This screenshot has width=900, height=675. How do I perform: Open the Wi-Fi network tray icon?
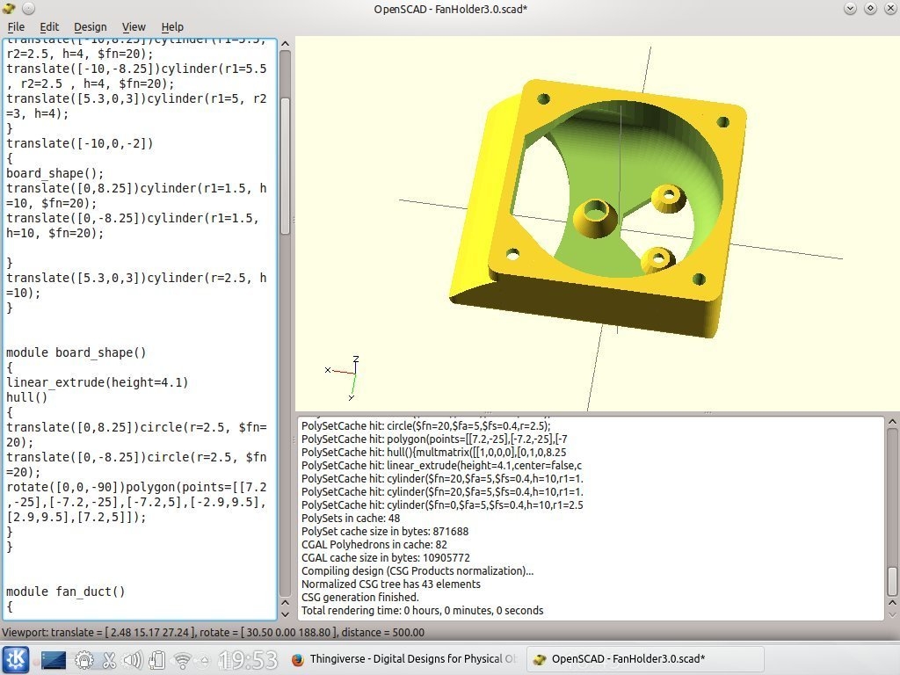182,659
